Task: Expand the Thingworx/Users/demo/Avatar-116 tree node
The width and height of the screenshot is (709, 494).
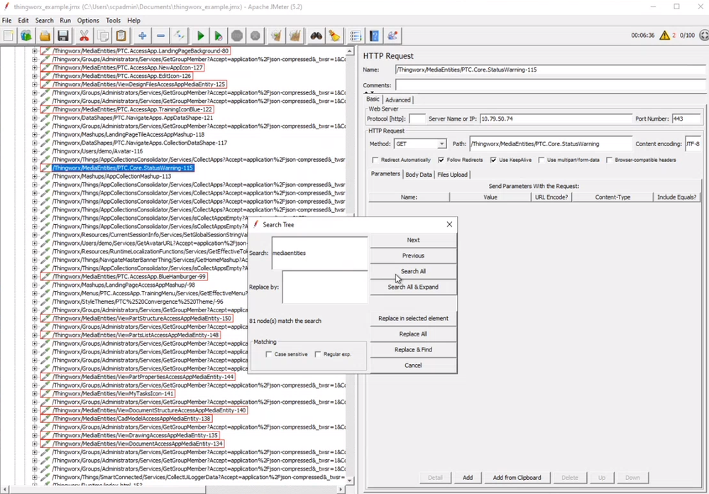Action: pos(35,151)
